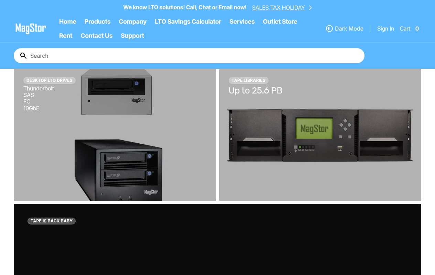This screenshot has height=275, width=435.
Task: Click the TAPE LIBRARIES badge
Action: point(249,80)
